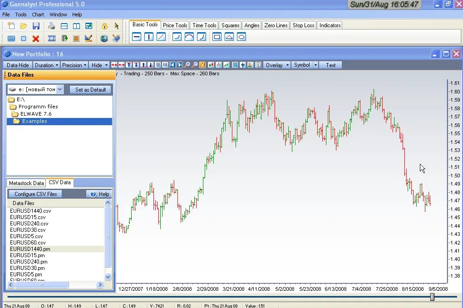Viewport: 463px width, 308px height.
Task: Select the diagonal trend line tool
Action: (161, 37)
